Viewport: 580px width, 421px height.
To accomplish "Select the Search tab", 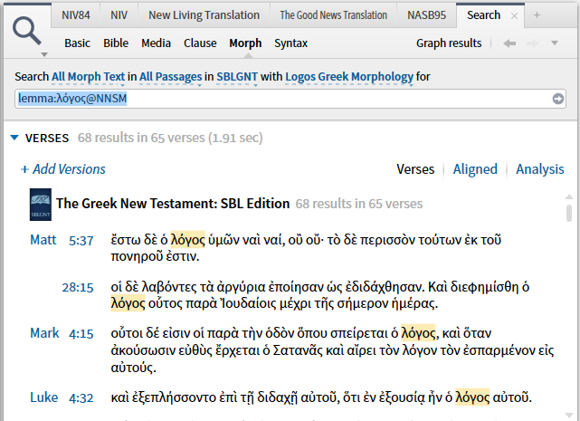I will pyautogui.click(x=483, y=15).
